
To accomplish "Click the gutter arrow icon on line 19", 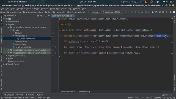I will coord(56,53).
